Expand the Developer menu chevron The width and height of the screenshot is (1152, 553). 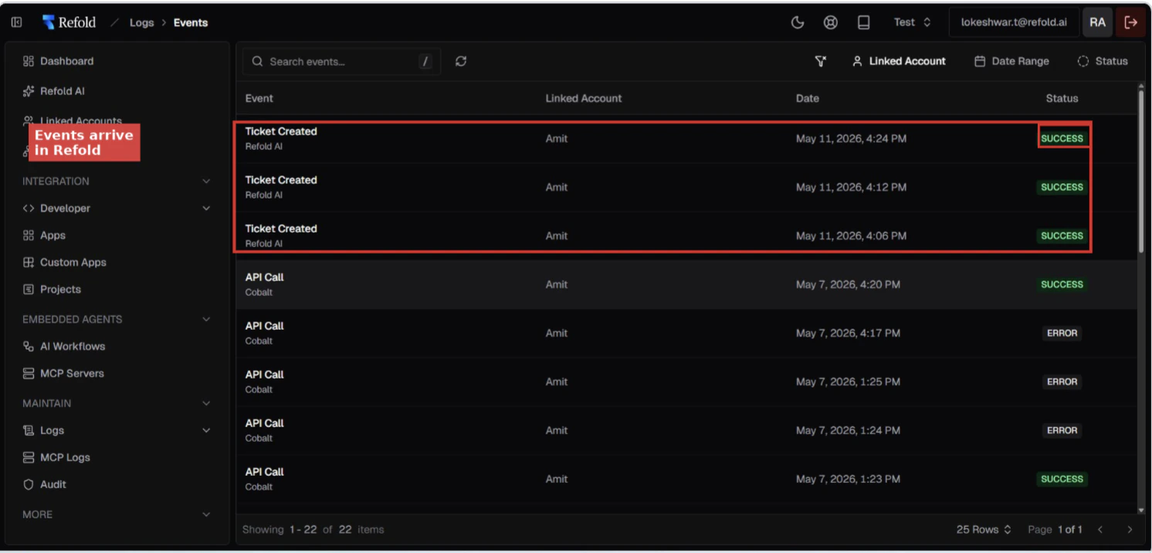pyautogui.click(x=205, y=209)
